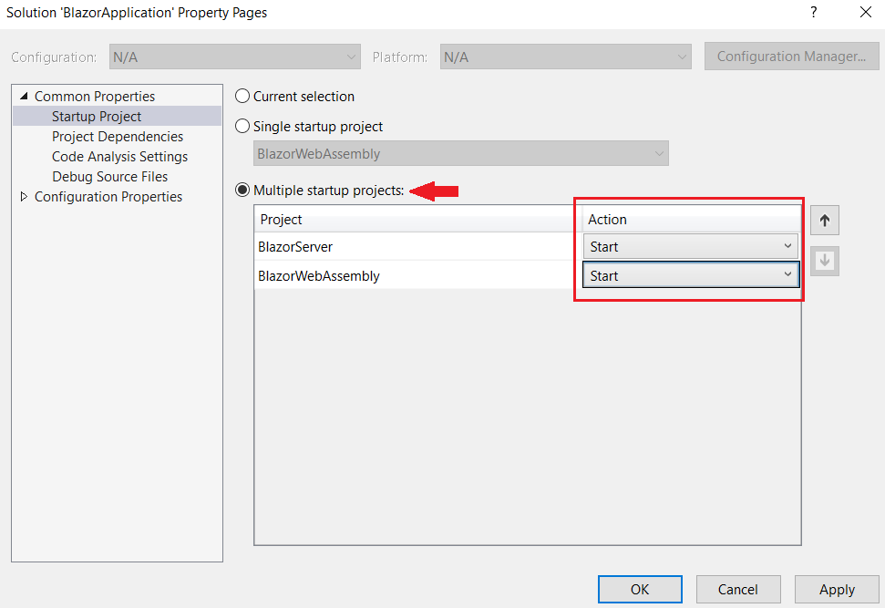Choose the Single startup project option

242,127
